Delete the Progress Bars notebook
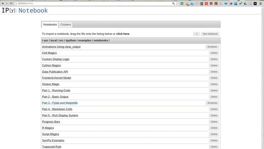Screen dimensions: 264x149 point(214,122)
